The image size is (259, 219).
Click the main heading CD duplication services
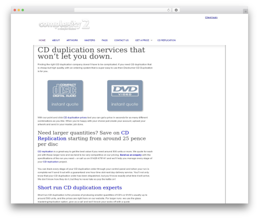pos(91,53)
